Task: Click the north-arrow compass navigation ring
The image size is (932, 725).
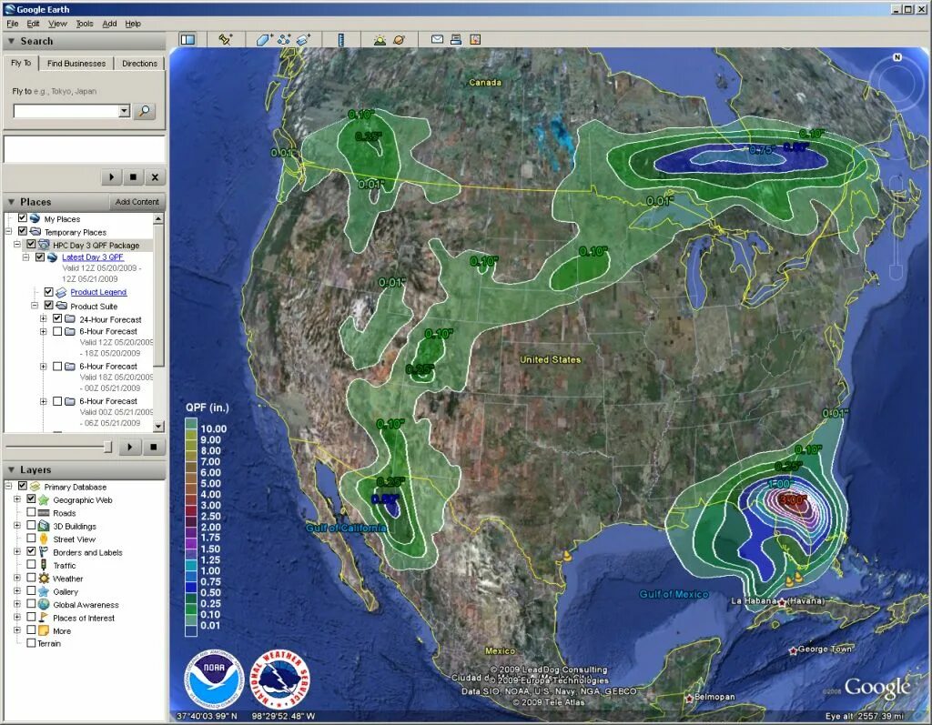Action: [x=897, y=81]
